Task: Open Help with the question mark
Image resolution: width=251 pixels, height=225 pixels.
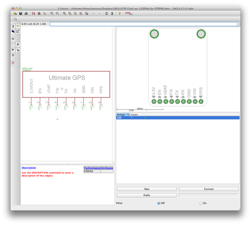Action: point(119,14)
